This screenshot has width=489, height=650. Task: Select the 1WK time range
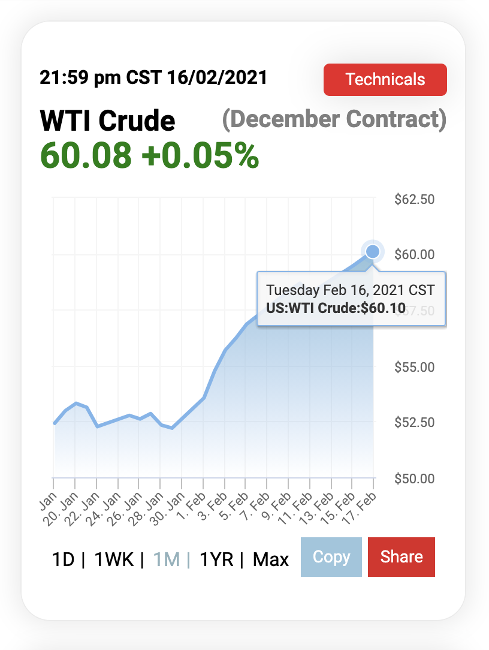(x=114, y=559)
